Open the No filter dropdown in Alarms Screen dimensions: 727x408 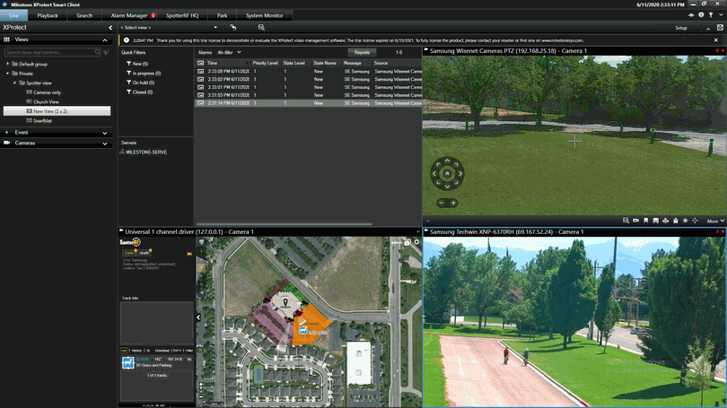229,52
